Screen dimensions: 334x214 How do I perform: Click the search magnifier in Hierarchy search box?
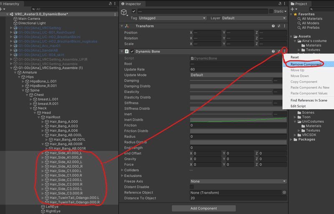coord(34,9)
